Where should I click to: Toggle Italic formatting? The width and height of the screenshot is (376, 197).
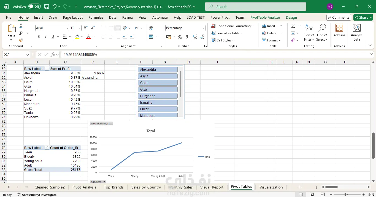(45, 37)
